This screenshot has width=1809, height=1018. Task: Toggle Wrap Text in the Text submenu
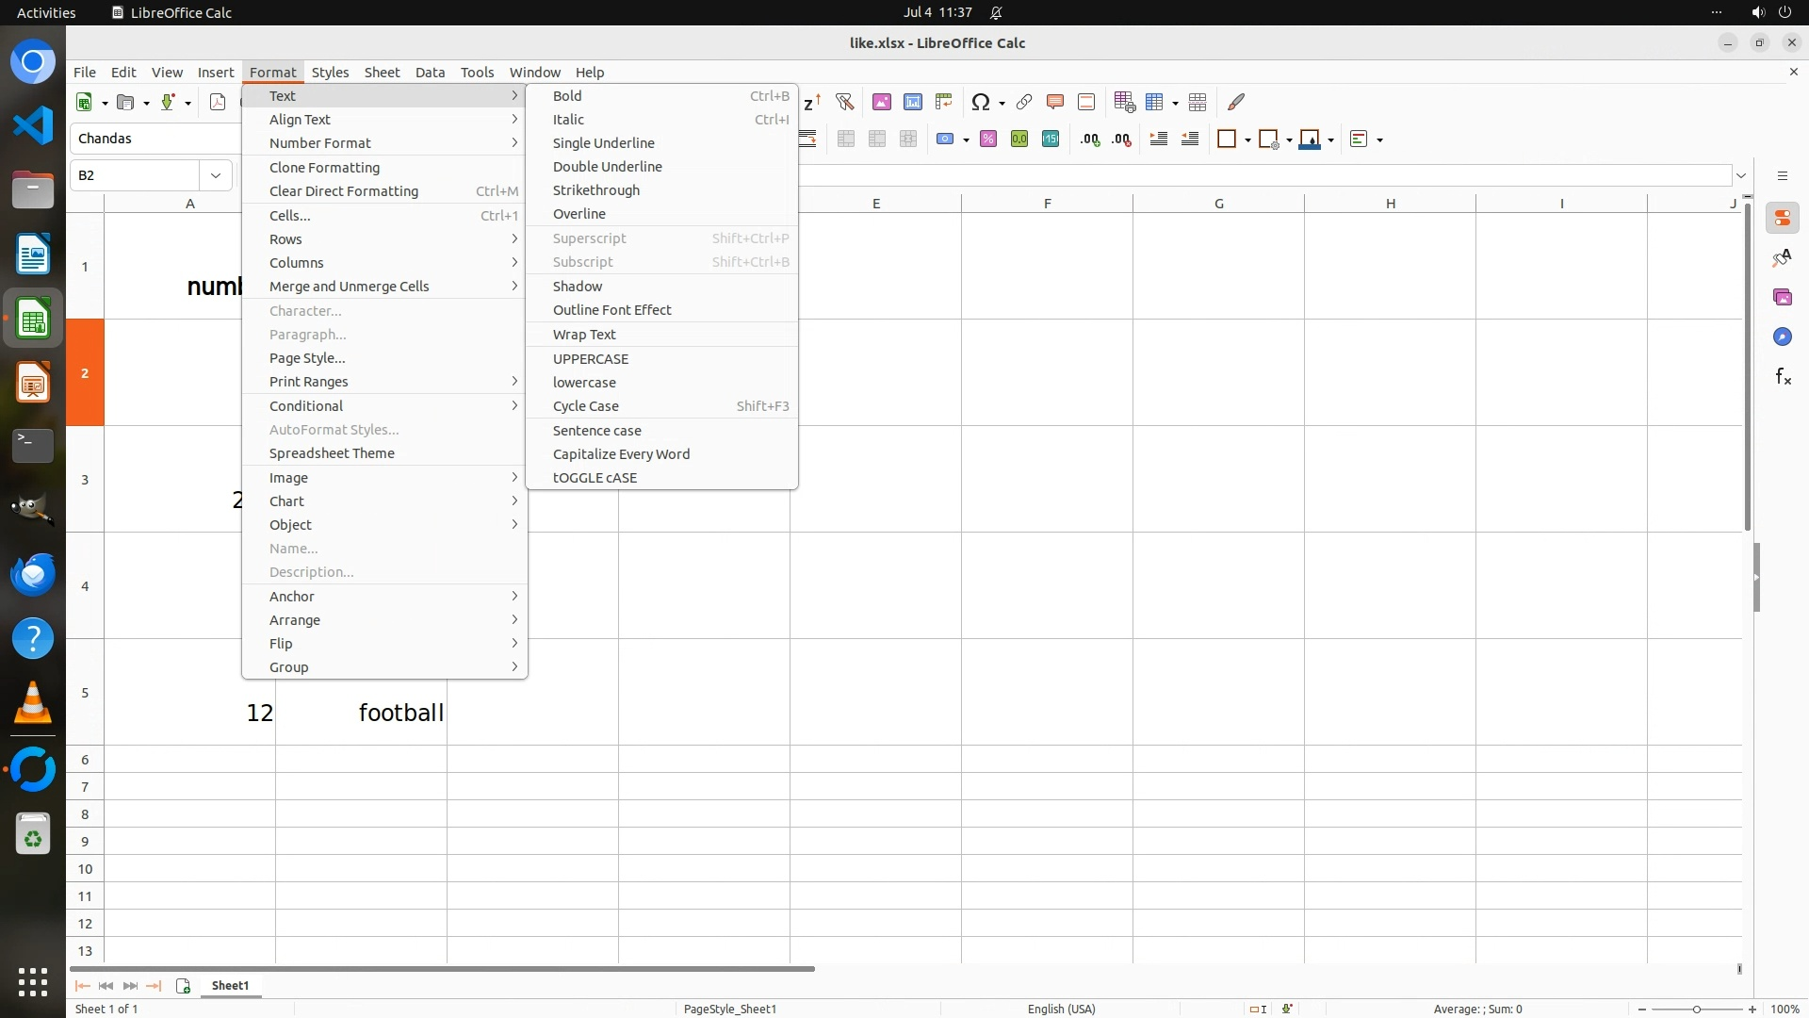pos(584,335)
